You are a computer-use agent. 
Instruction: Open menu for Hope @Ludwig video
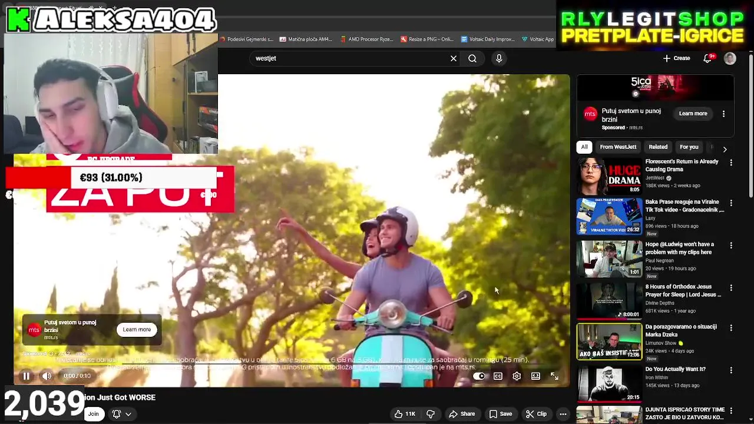731,246
